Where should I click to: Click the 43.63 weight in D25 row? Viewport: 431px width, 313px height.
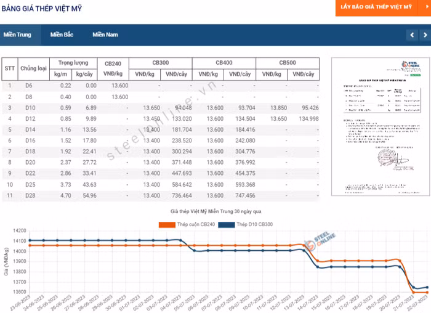pyautogui.click(x=90, y=185)
